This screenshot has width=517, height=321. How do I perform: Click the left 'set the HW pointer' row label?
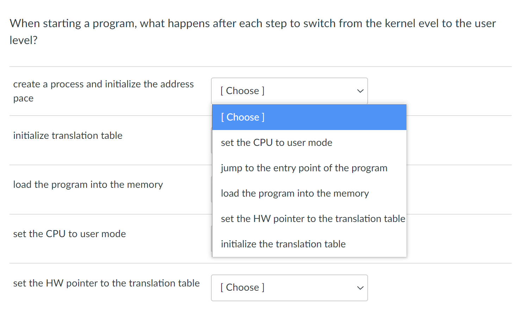(106, 283)
